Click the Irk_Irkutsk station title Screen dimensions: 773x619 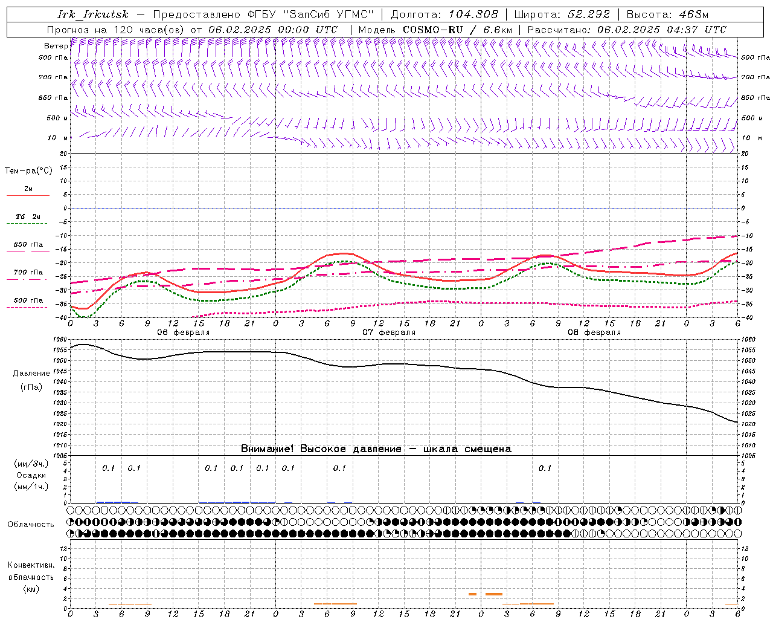[x=93, y=15]
